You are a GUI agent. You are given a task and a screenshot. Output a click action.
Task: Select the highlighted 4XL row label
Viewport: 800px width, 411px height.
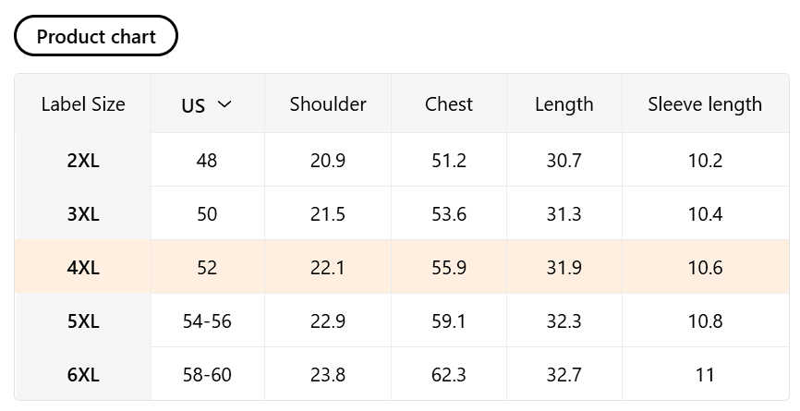(83, 268)
